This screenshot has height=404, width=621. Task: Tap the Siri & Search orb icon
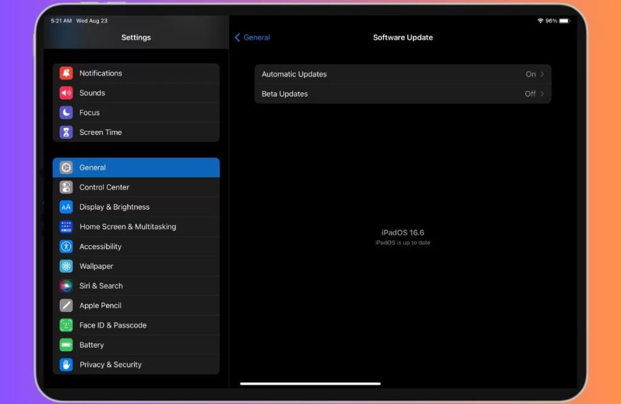pos(66,286)
